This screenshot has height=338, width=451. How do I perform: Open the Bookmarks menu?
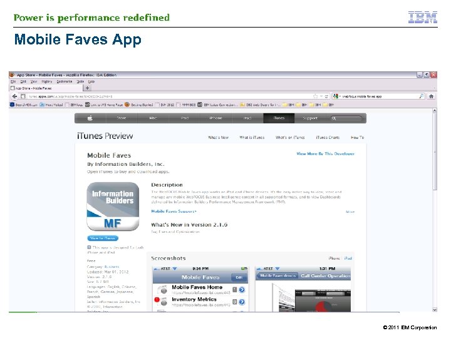click(64, 81)
